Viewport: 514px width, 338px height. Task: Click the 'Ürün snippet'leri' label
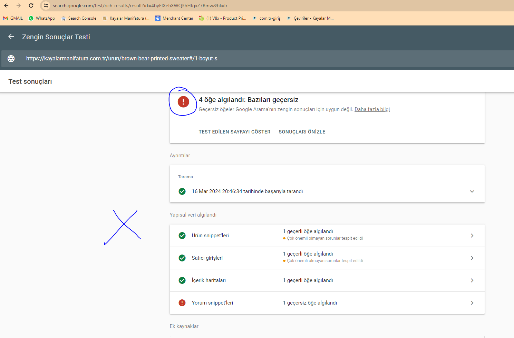click(210, 236)
